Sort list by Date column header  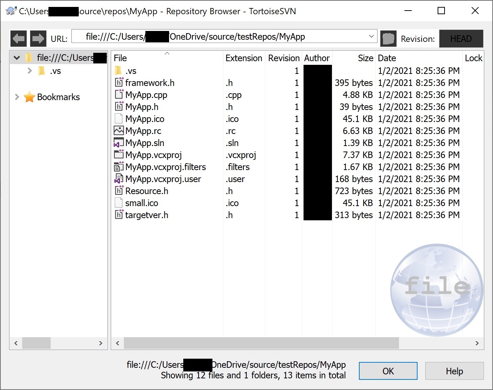(387, 58)
